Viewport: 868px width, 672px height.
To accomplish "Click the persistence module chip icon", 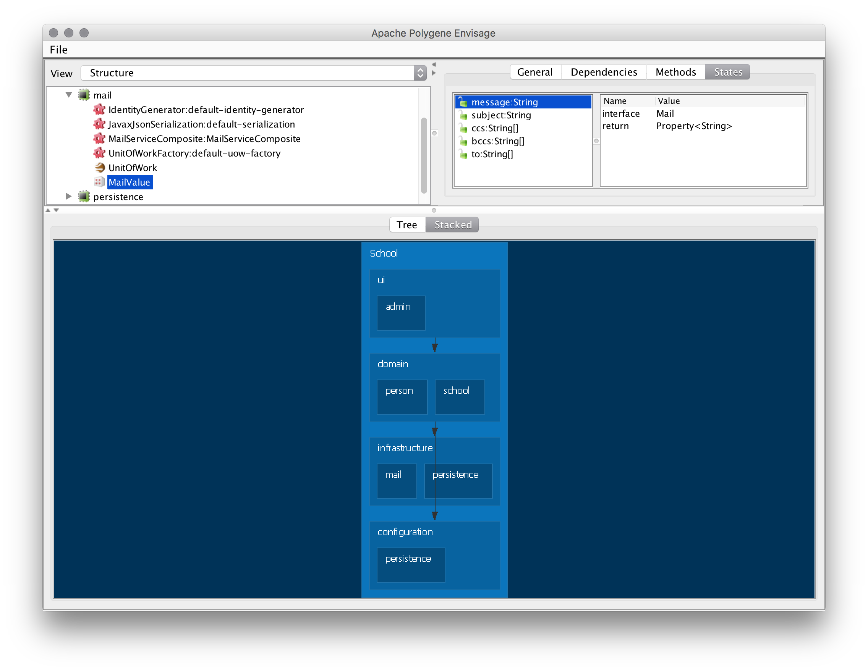I will (x=84, y=197).
